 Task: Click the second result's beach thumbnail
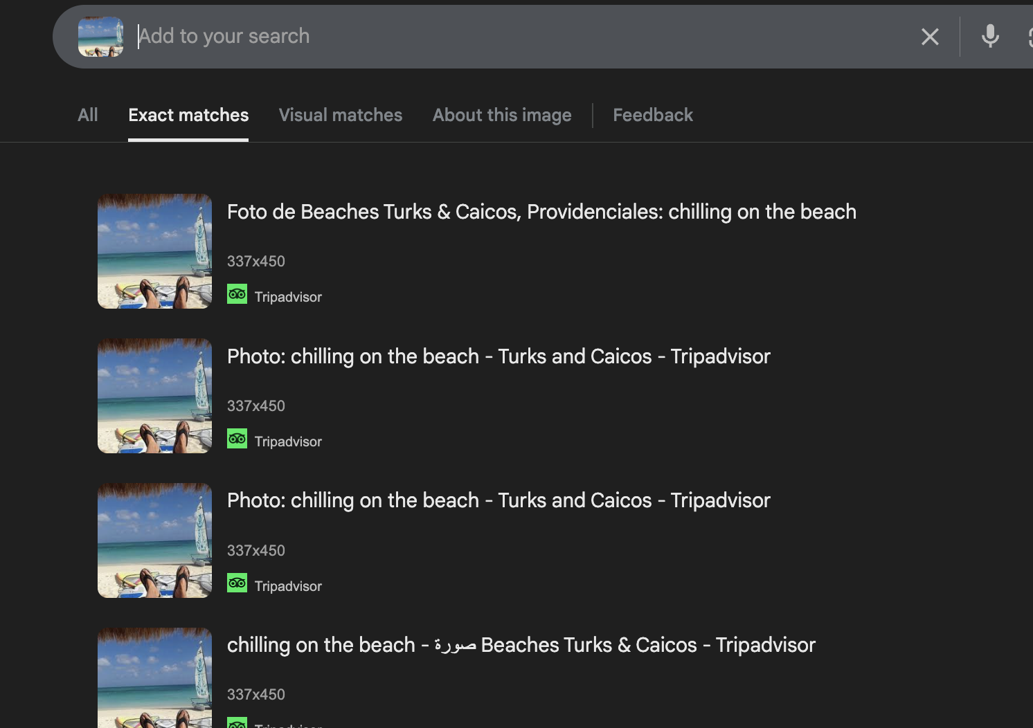(154, 396)
